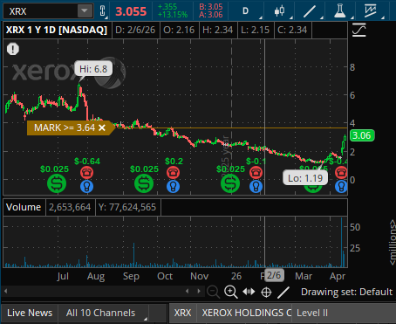Click the C: 2.34 close value
Viewport: 396px width, 324px height.
(292, 30)
